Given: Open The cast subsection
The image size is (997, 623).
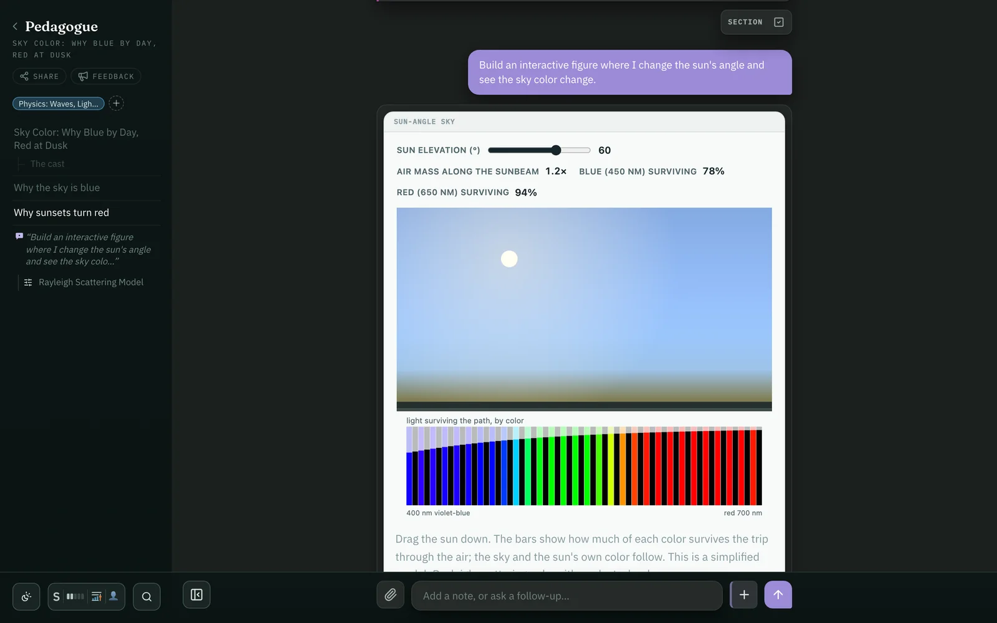Looking at the screenshot, I should click(47, 164).
